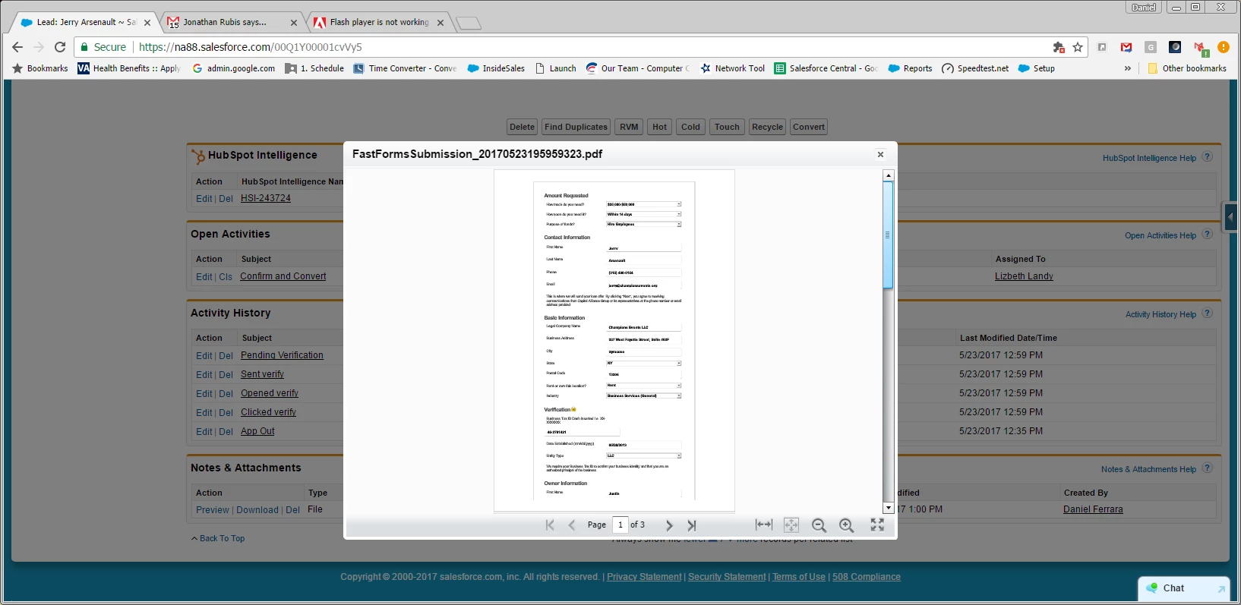The image size is (1241, 605).
Task: Open Opened verify activity link
Action: pyautogui.click(x=270, y=393)
